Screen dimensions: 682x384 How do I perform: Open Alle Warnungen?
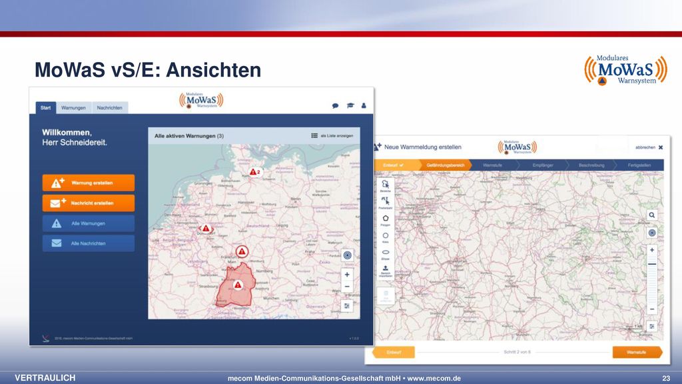(89, 223)
